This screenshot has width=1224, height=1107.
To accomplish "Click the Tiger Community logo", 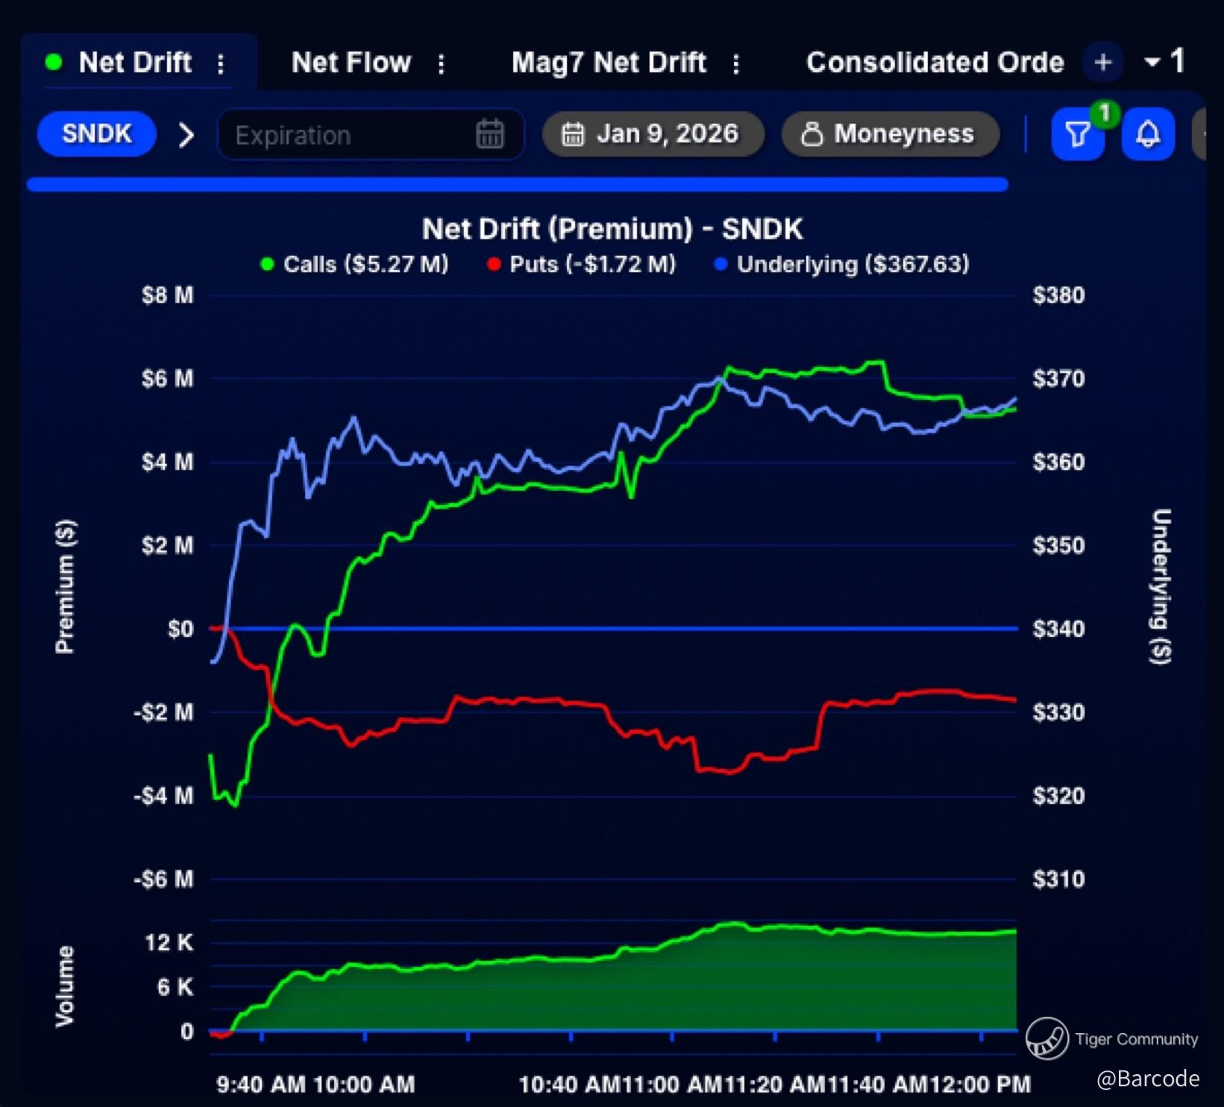I will 1046,1038.
